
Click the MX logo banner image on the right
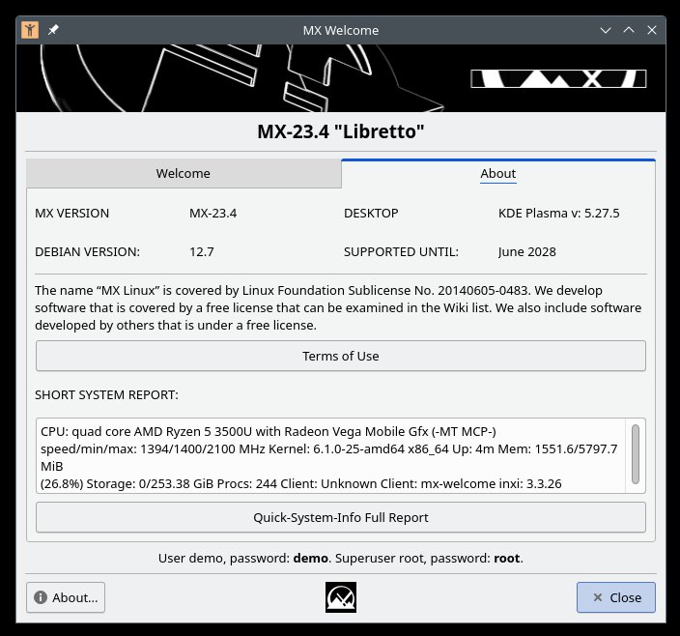558,78
